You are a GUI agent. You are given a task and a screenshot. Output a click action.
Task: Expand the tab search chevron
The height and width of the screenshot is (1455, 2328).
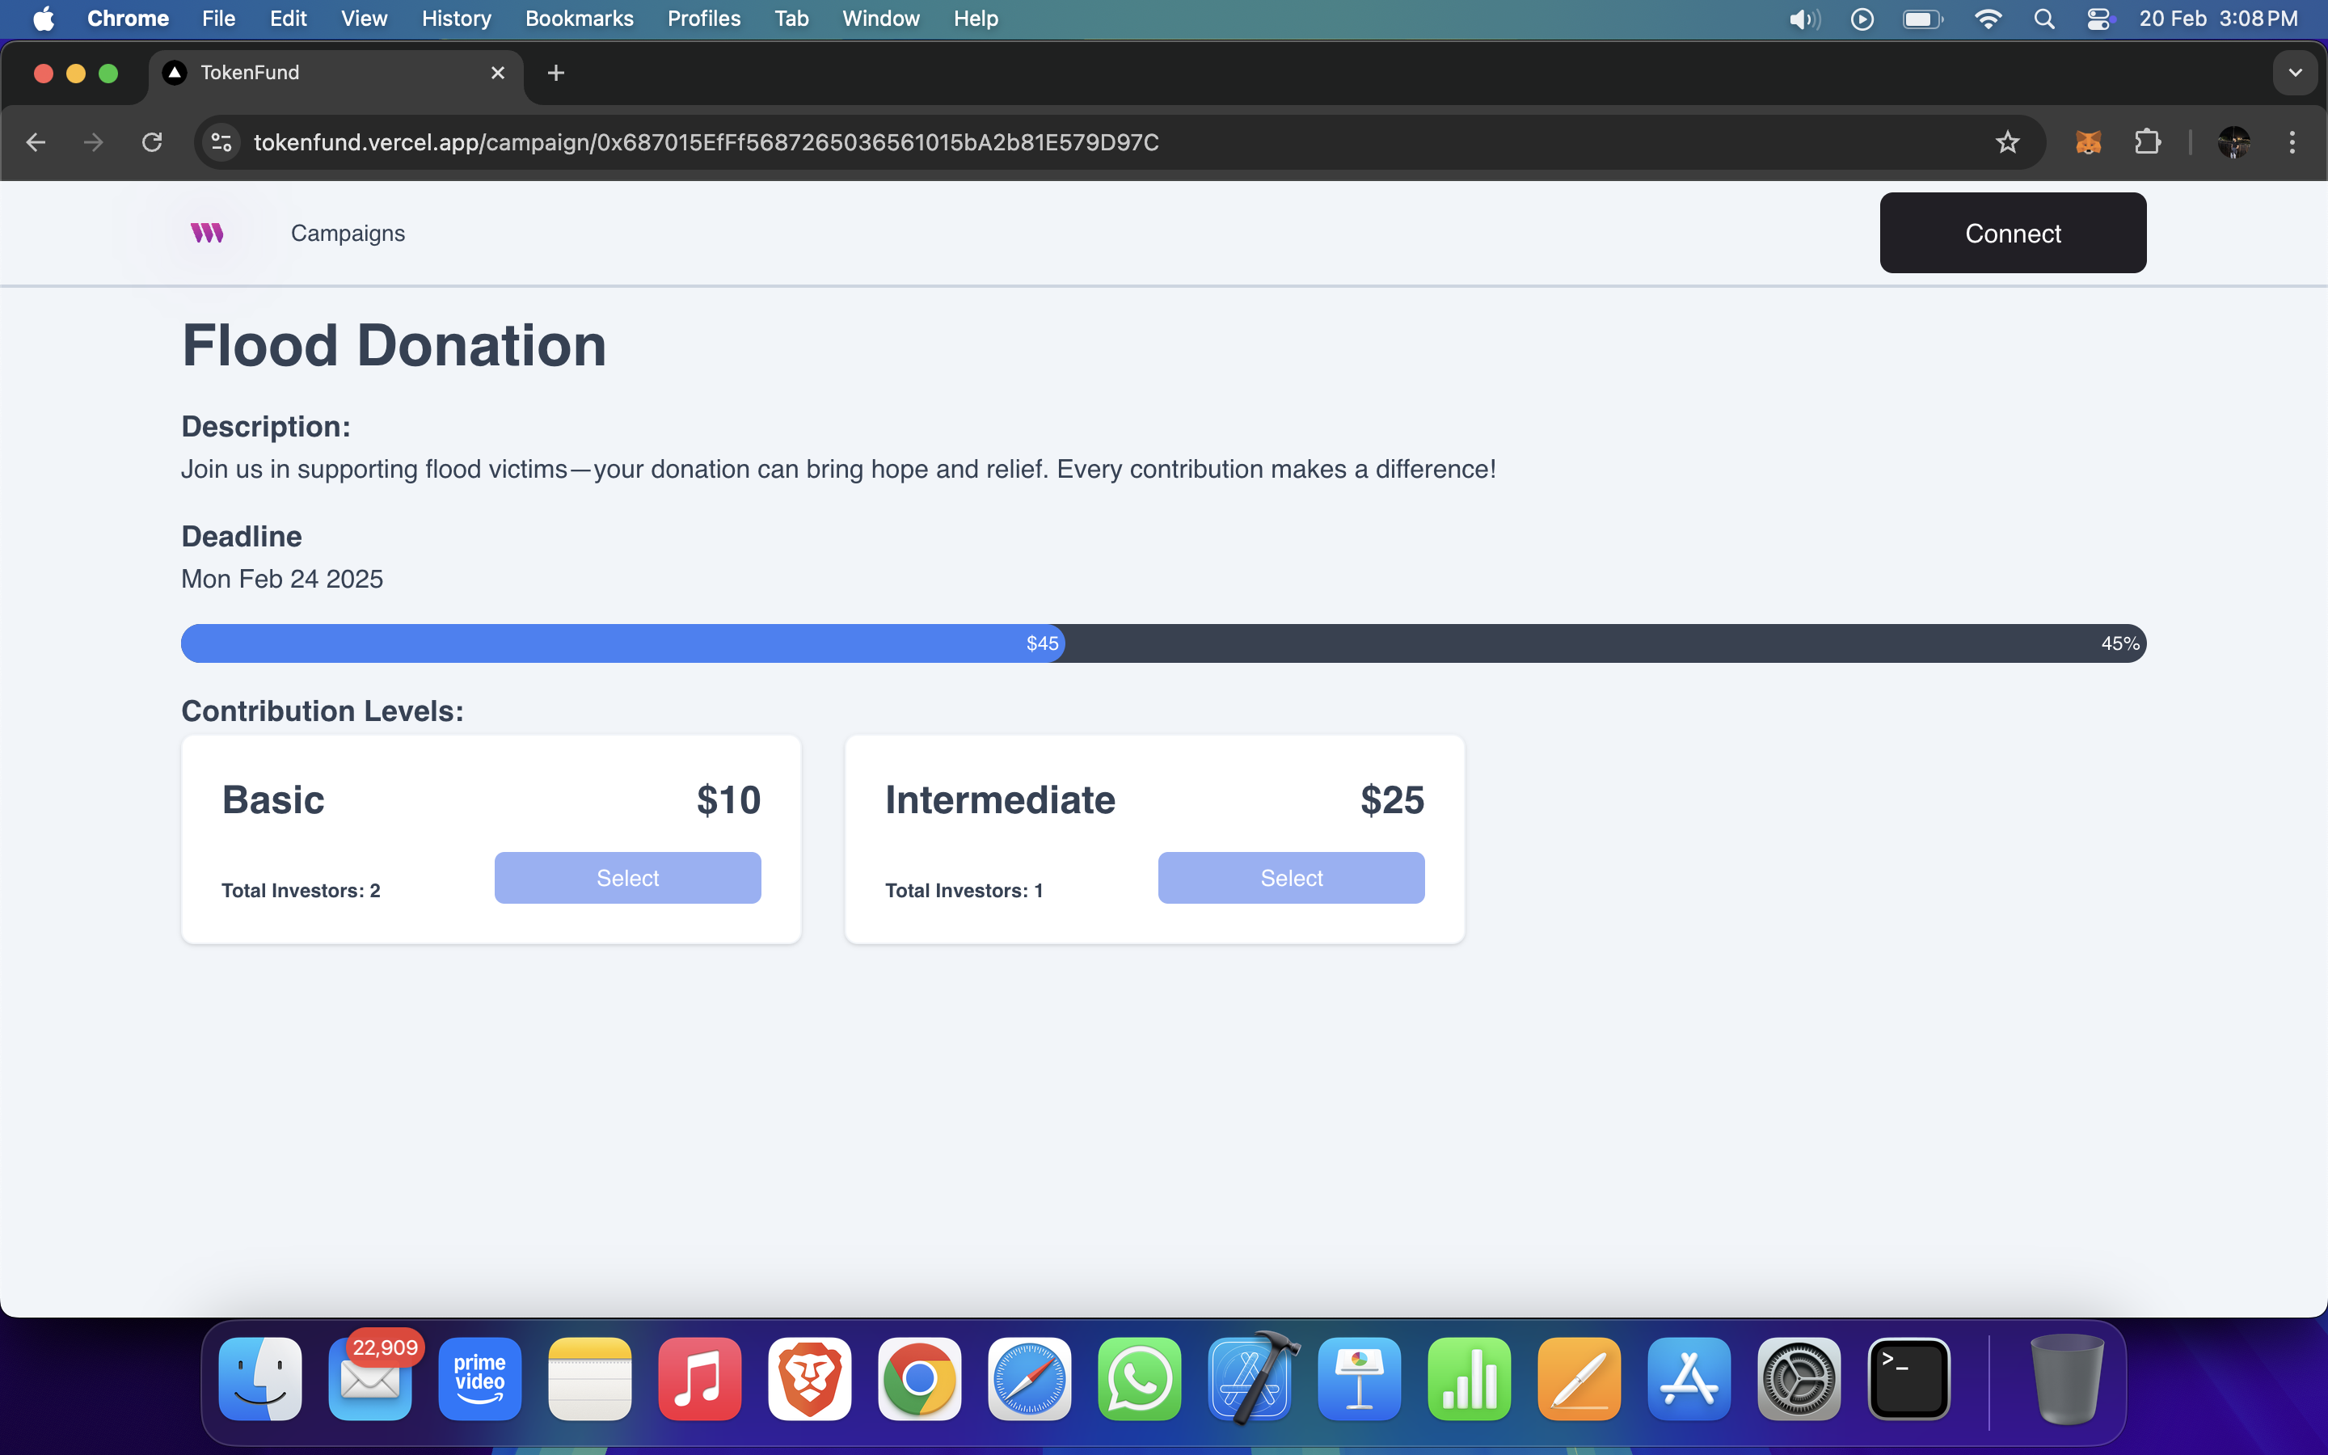(2296, 73)
